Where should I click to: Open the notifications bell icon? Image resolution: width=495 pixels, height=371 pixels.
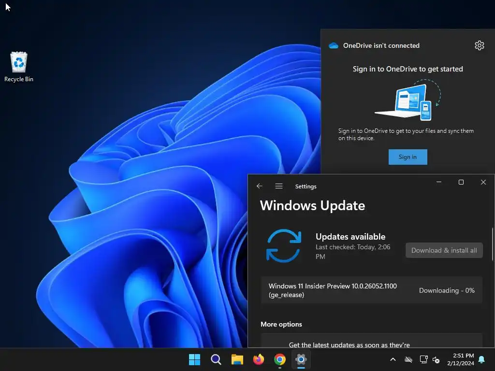482,359
